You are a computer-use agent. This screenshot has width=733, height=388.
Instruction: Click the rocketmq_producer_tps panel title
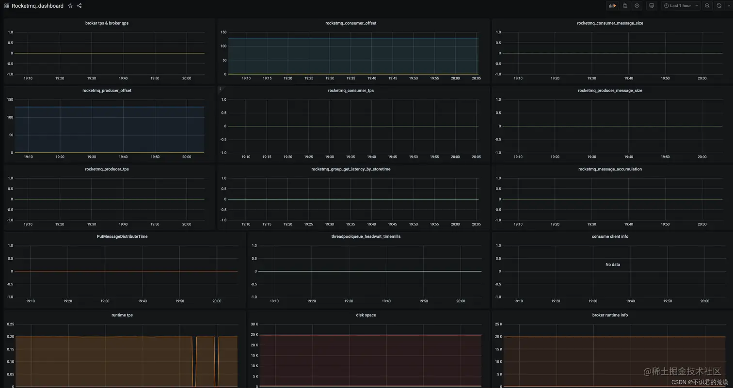[x=107, y=169]
